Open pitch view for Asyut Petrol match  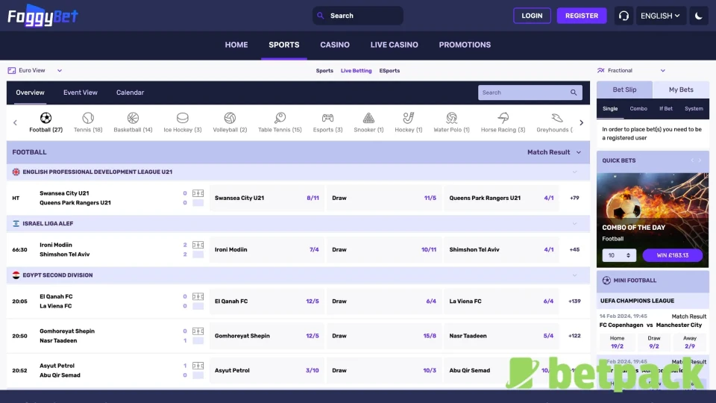(x=198, y=366)
